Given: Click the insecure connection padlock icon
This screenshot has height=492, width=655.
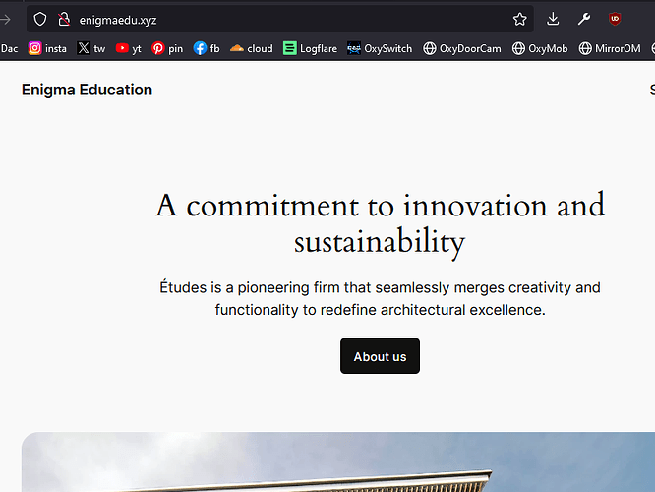Looking at the screenshot, I should pos(64,20).
